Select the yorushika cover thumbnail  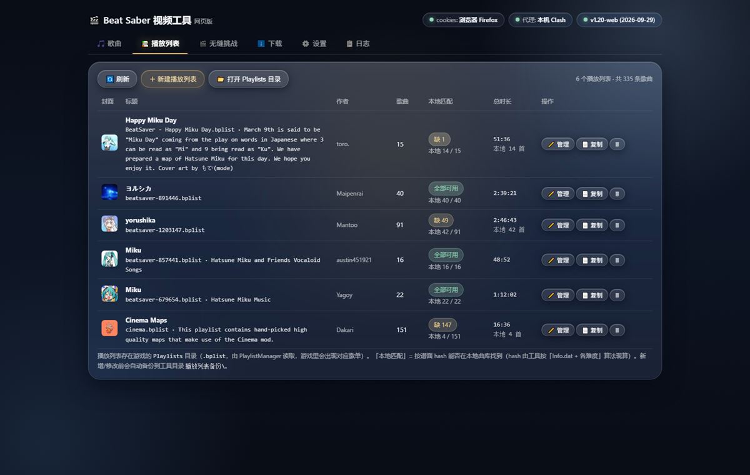(109, 224)
